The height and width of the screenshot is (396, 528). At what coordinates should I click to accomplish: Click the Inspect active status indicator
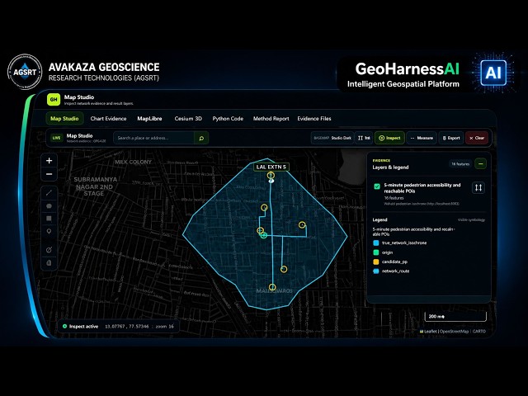tap(81, 327)
